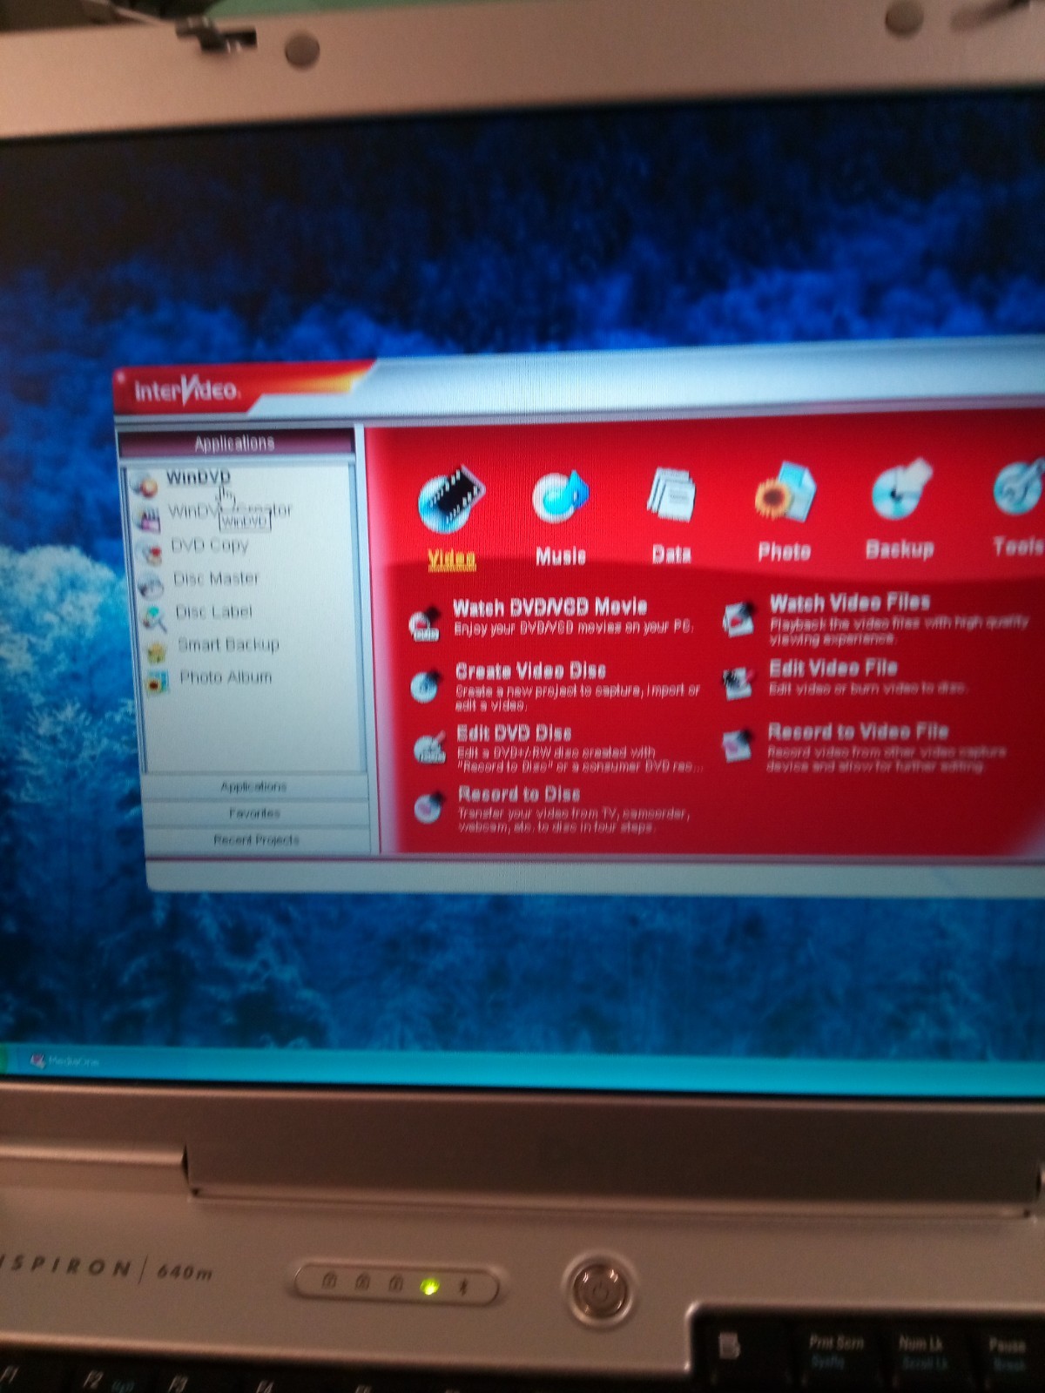Launch Photo Album from the list
1045x1393 pixels.
pyautogui.click(x=226, y=676)
